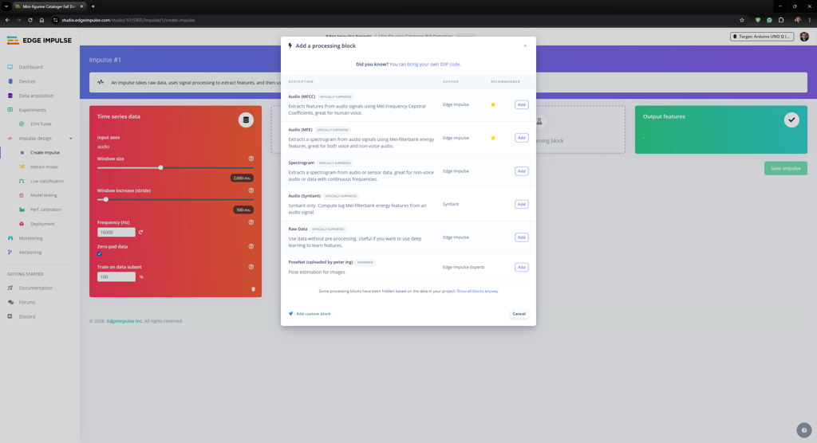This screenshot has height=443, width=817.
Task: Click the Output features checkmark icon
Action: coord(791,120)
